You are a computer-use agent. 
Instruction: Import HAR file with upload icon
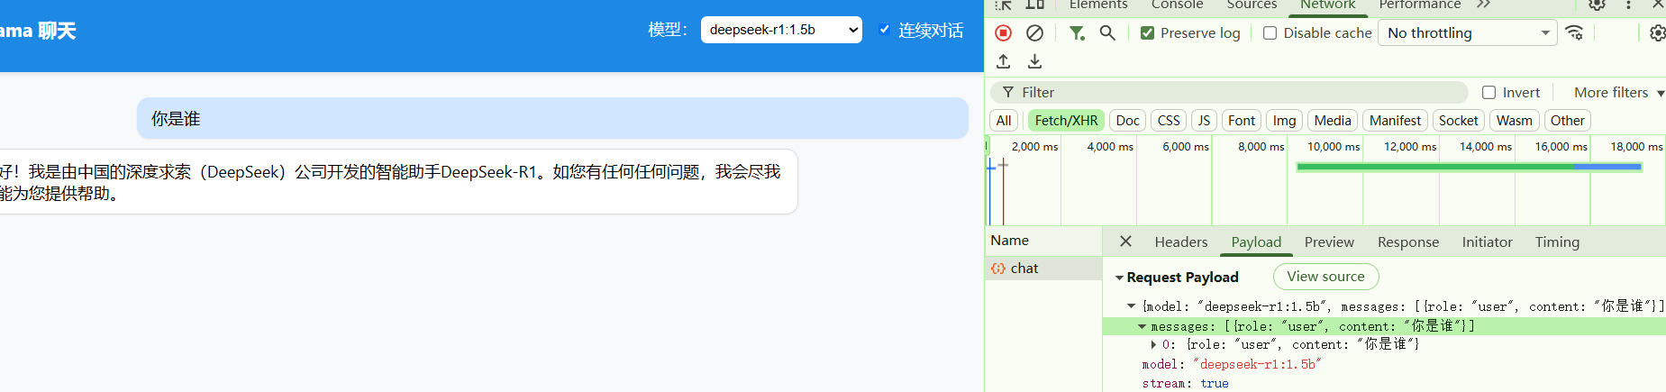pyautogui.click(x=1003, y=61)
